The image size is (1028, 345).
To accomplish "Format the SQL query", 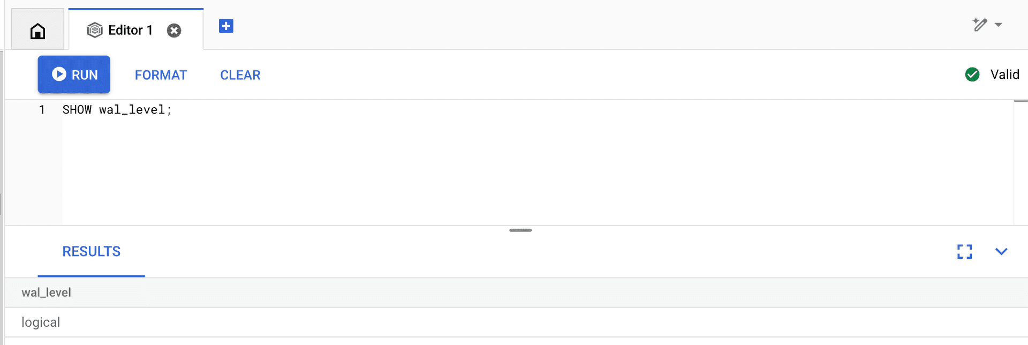I will tap(161, 75).
